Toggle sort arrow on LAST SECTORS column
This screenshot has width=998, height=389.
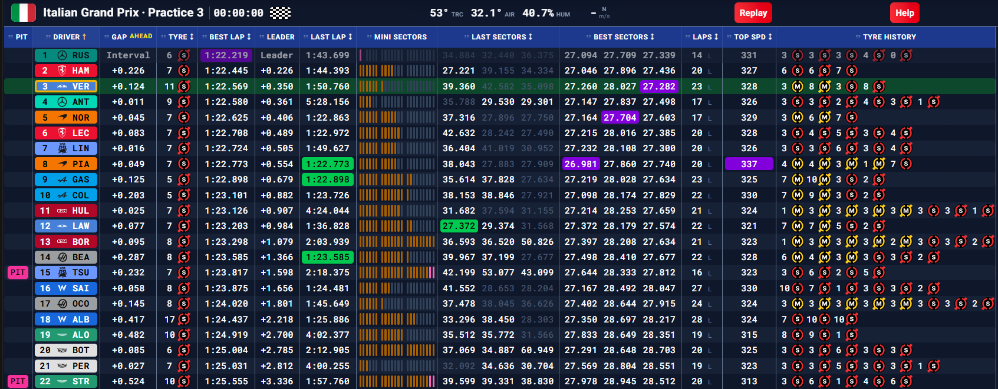tap(531, 37)
